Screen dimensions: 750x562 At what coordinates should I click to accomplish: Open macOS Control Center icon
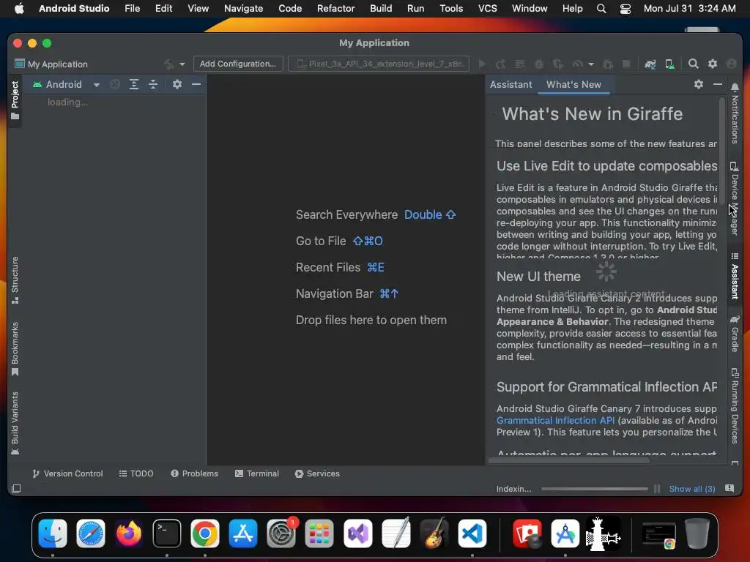[x=625, y=9]
